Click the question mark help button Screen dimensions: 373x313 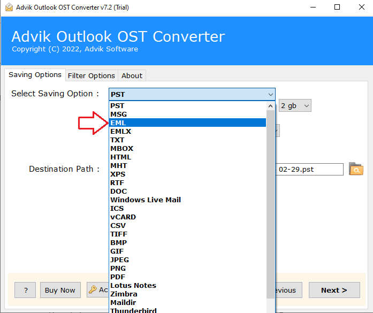click(x=25, y=290)
